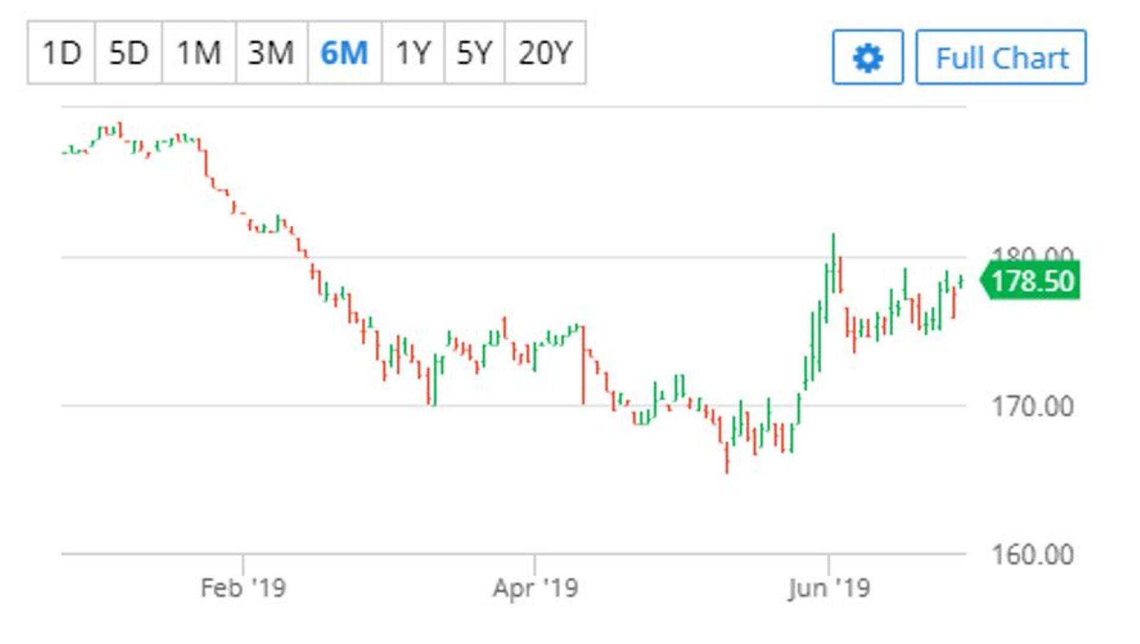The image size is (1140, 644).
Task: Click the tallest green June peak bar
Action: [834, 261]
